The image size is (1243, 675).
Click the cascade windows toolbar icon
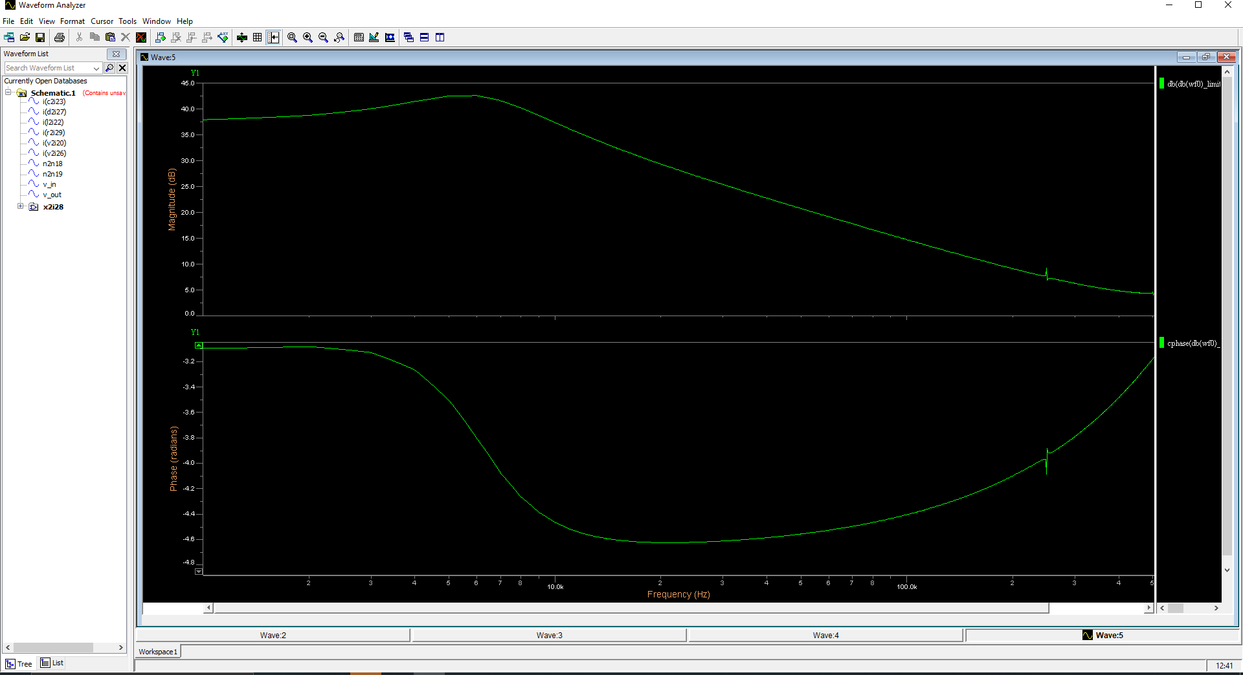pos(409,37)
